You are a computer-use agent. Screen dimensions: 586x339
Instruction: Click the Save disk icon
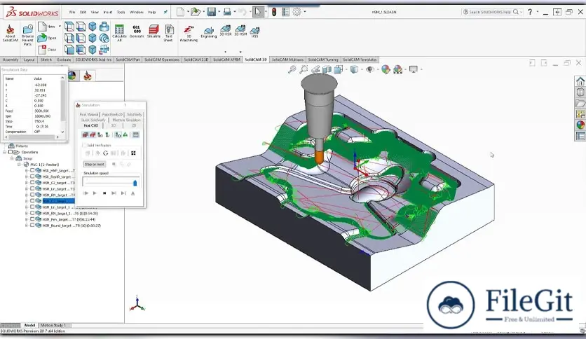[211, 12]
